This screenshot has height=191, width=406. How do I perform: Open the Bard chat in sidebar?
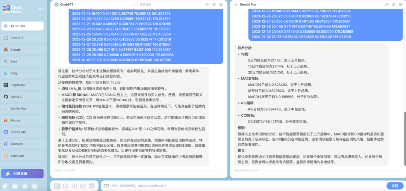(22, 61)
